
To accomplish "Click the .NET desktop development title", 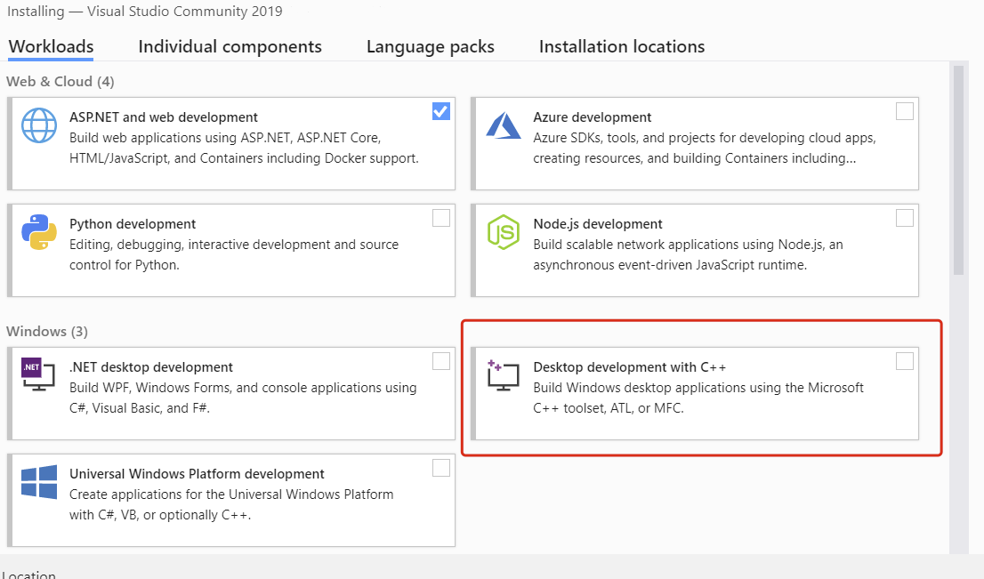I will tap(150, 367).
